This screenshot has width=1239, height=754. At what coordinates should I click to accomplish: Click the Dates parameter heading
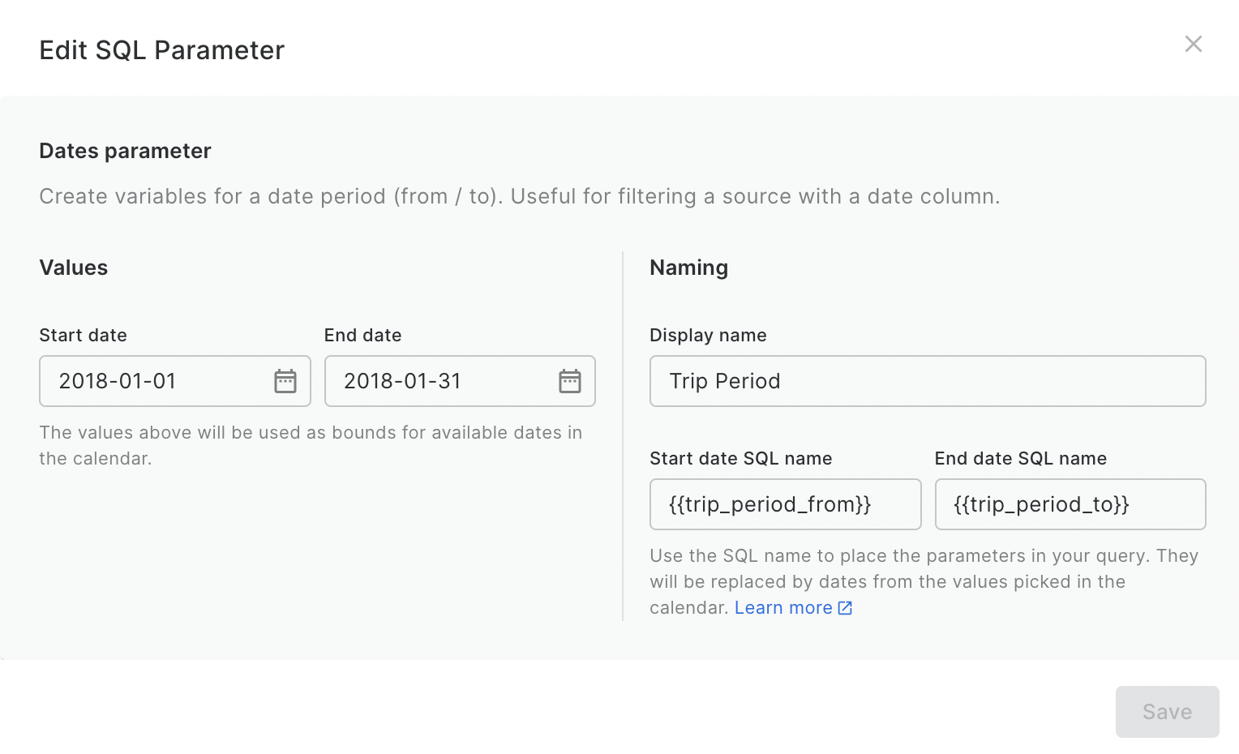click(125, 151)
